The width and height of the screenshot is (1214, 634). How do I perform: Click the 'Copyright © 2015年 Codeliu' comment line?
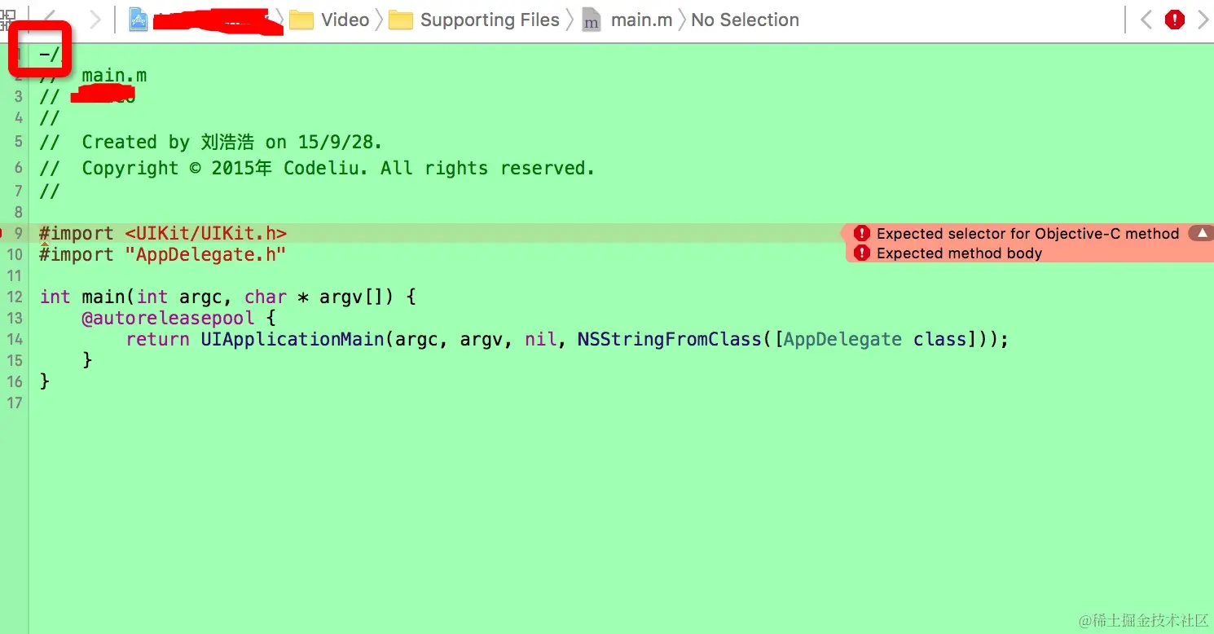[317, 169]
